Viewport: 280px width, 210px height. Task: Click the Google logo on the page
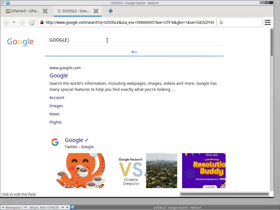tap(20, 42)
